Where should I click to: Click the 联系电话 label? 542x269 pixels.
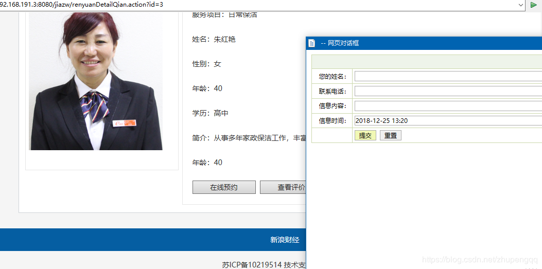[x=333, y=91]
